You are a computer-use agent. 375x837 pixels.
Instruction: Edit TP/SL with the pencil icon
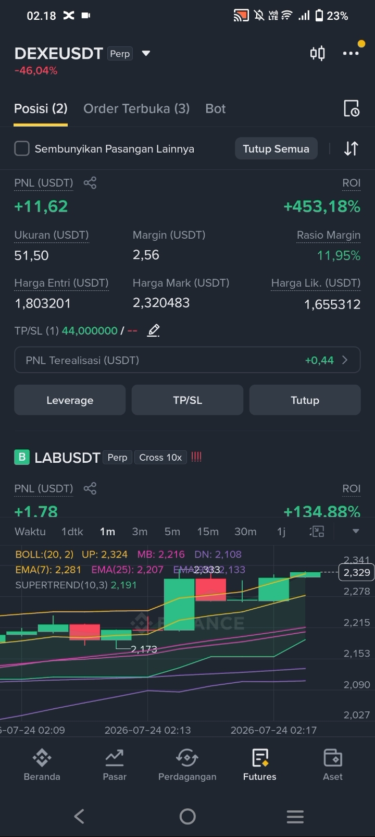[x=153, y=330]
